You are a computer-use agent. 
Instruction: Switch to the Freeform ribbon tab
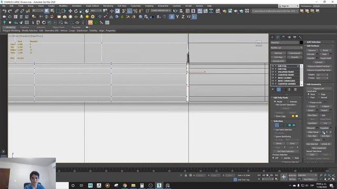pos(24,27)
